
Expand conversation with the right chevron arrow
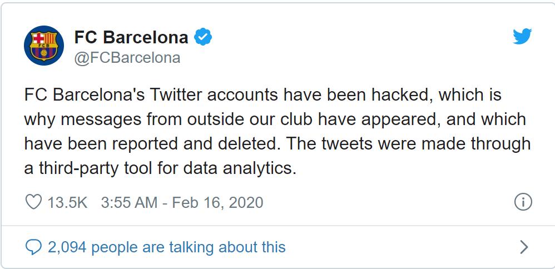pyautogui.click(x=523, y=247)
